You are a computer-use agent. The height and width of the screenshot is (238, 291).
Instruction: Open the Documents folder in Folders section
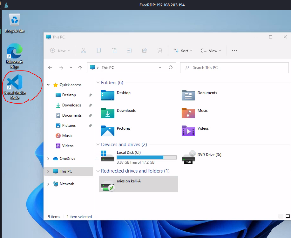[199, 95]
